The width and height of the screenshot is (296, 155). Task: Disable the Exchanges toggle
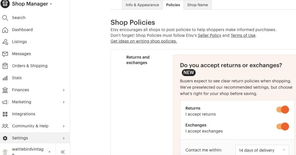(x=283, y=127)
